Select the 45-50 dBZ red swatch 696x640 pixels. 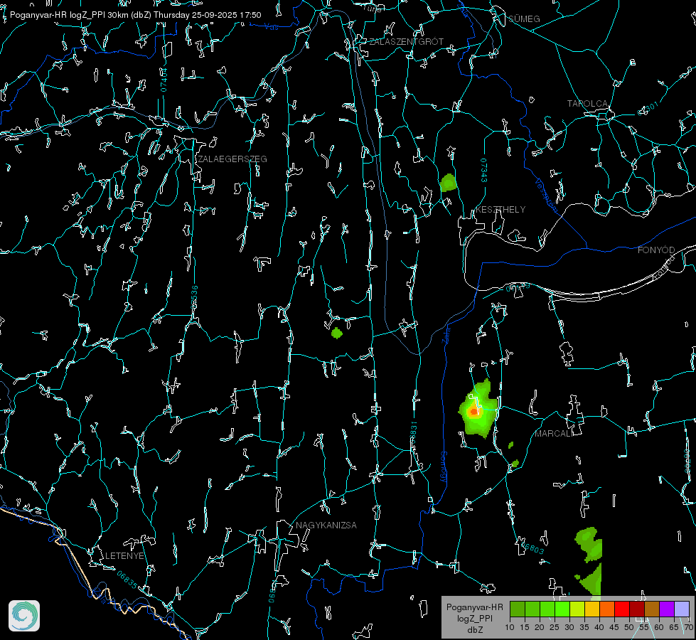point(622,609)
